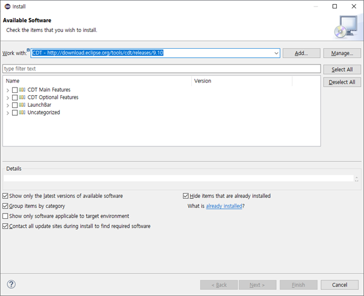The image size is (364, 296).
Task: Click the Deselect All button
Action: (x=342, y=82)
